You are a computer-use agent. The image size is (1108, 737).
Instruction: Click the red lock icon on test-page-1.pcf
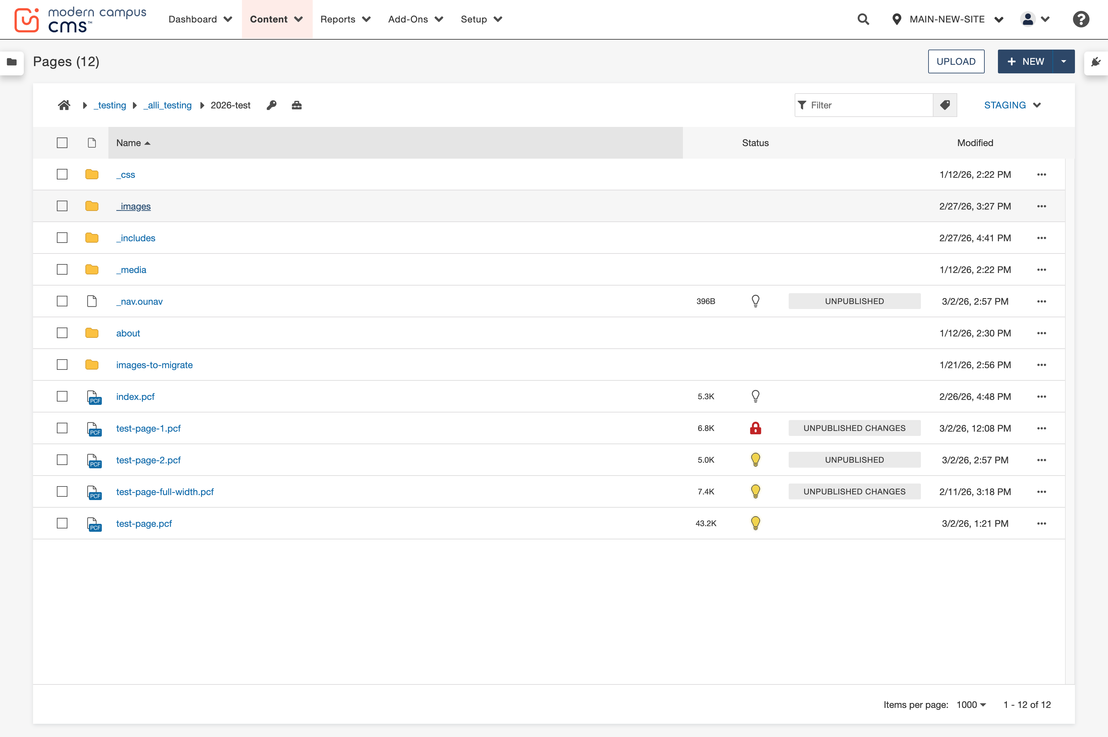click(x=755, y=428)
